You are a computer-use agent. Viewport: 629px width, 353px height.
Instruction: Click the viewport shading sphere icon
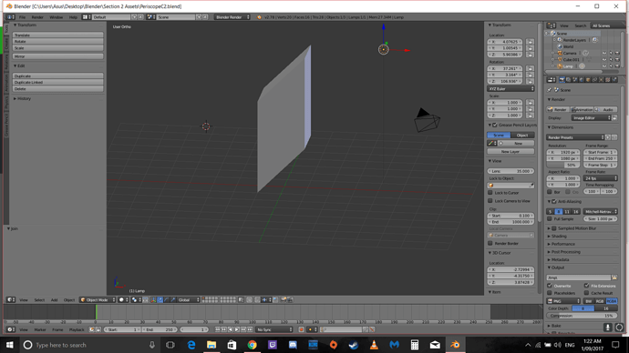click(x=121, y=299)
